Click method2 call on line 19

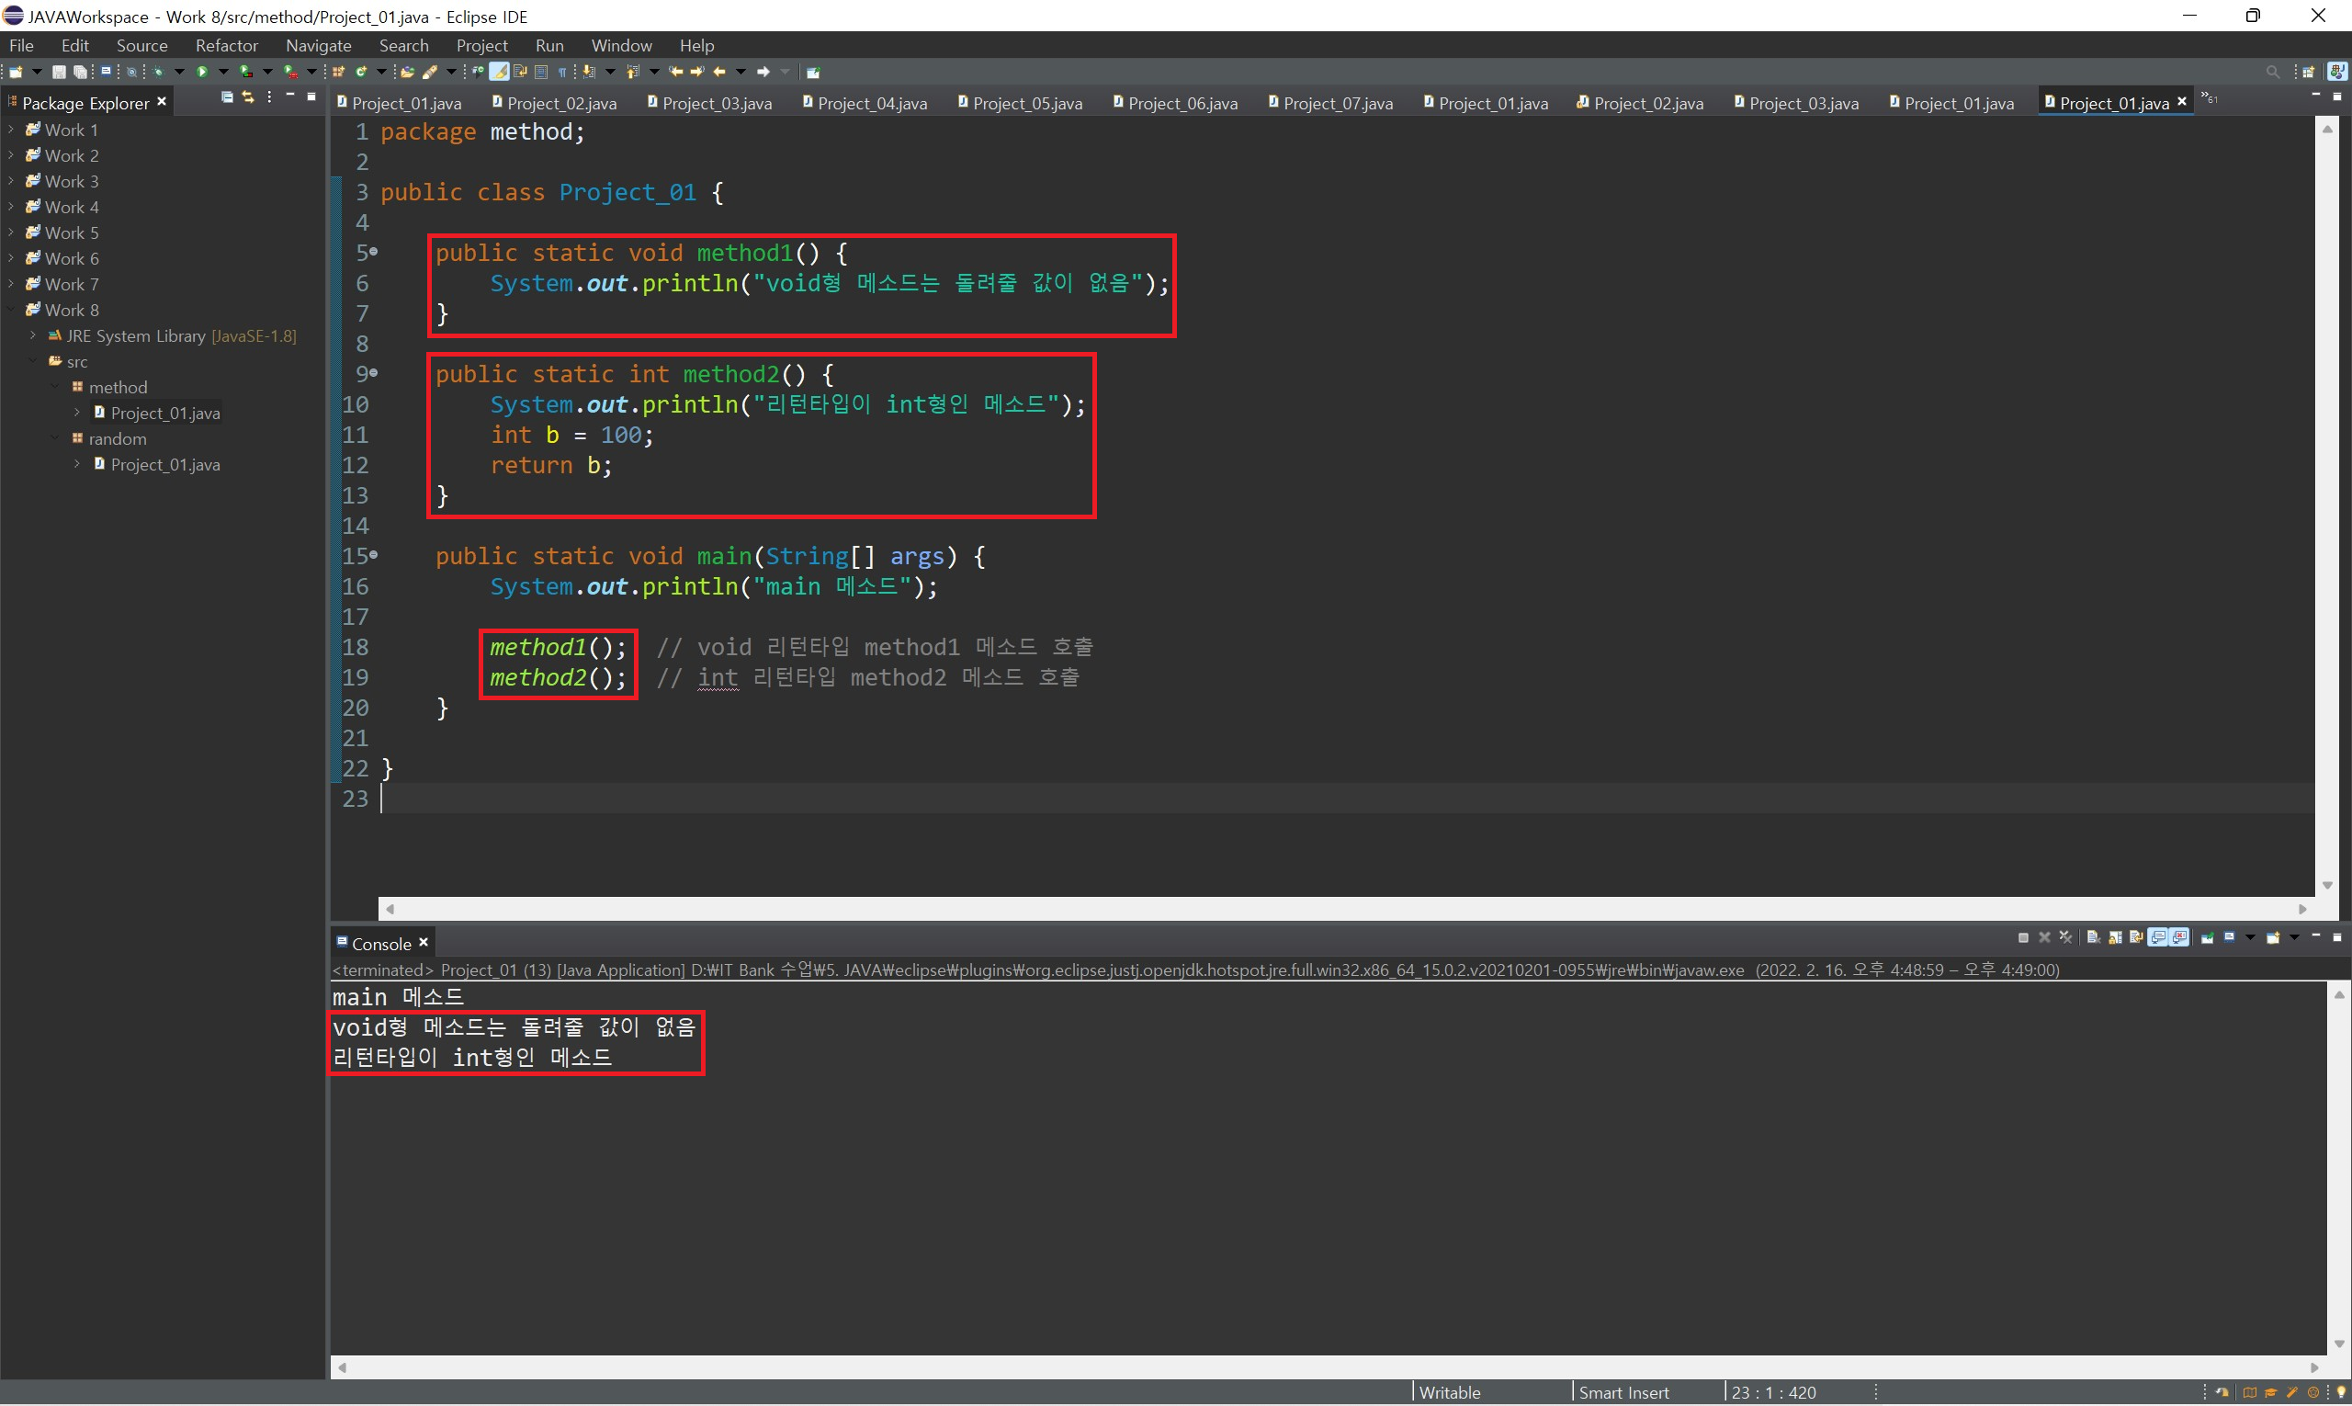click(537, 677)
